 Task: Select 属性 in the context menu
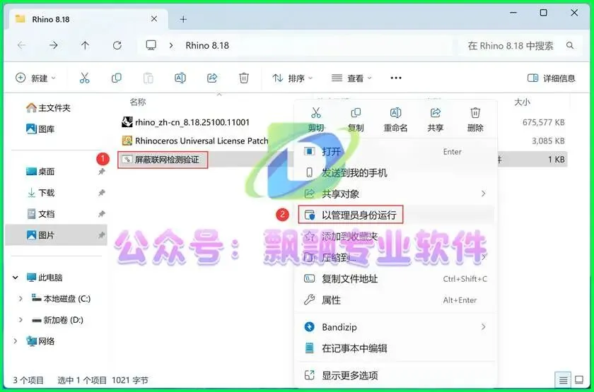[395, 300]
